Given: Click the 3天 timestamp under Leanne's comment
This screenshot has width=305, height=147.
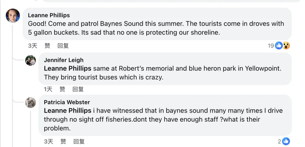Looking at the screenshot, I should pyautogui.click(x=32, y=46).
